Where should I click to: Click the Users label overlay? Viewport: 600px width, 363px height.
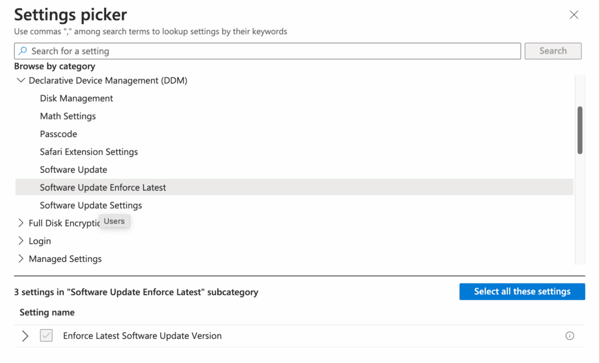114,221
